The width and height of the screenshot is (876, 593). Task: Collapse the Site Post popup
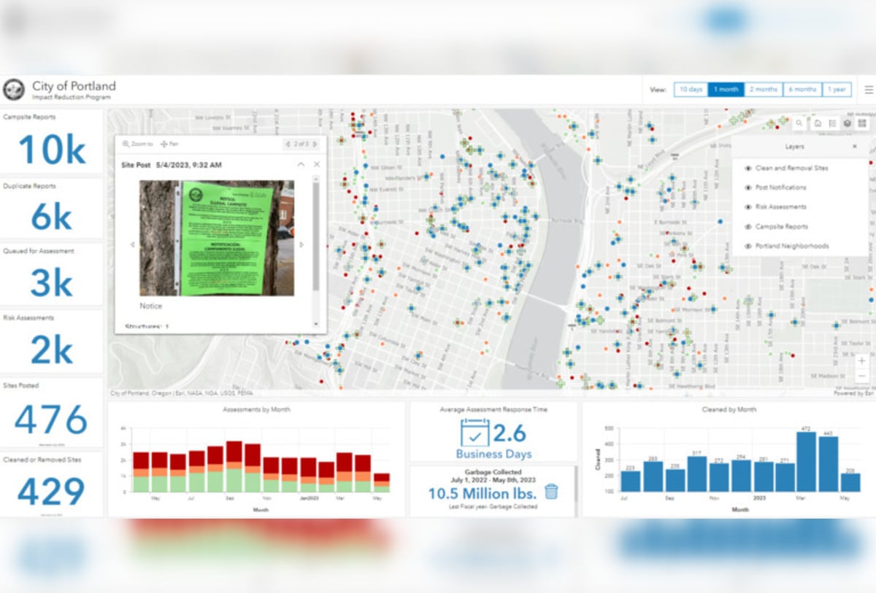[x=301, y=165]
